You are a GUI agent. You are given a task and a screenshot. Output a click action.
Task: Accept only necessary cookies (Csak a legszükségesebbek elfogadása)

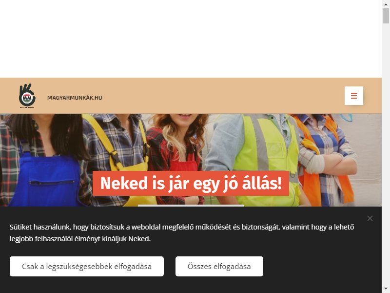[x=87, y=266]
